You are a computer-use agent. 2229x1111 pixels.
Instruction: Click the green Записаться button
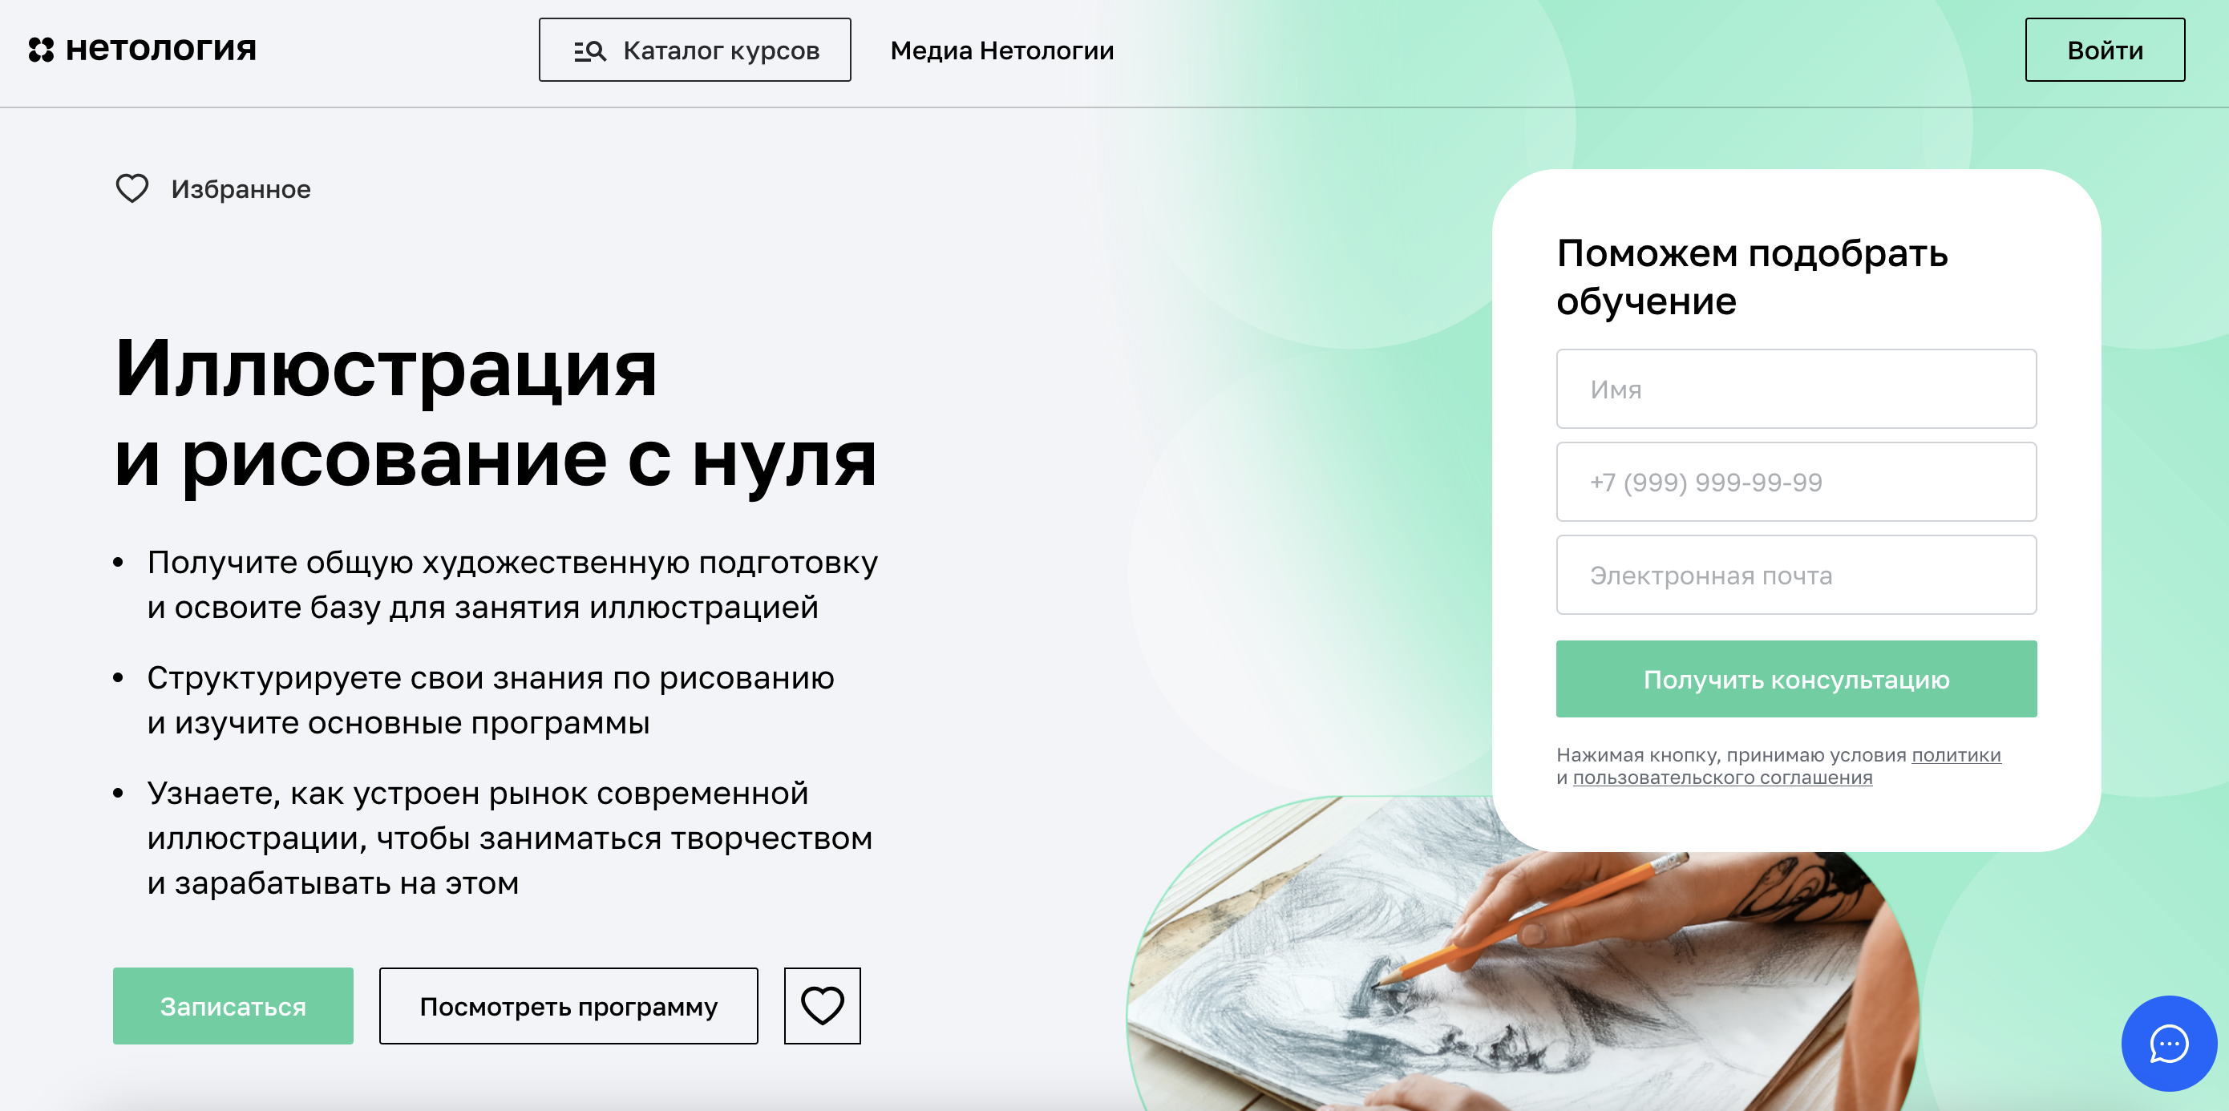(233, 1005)
